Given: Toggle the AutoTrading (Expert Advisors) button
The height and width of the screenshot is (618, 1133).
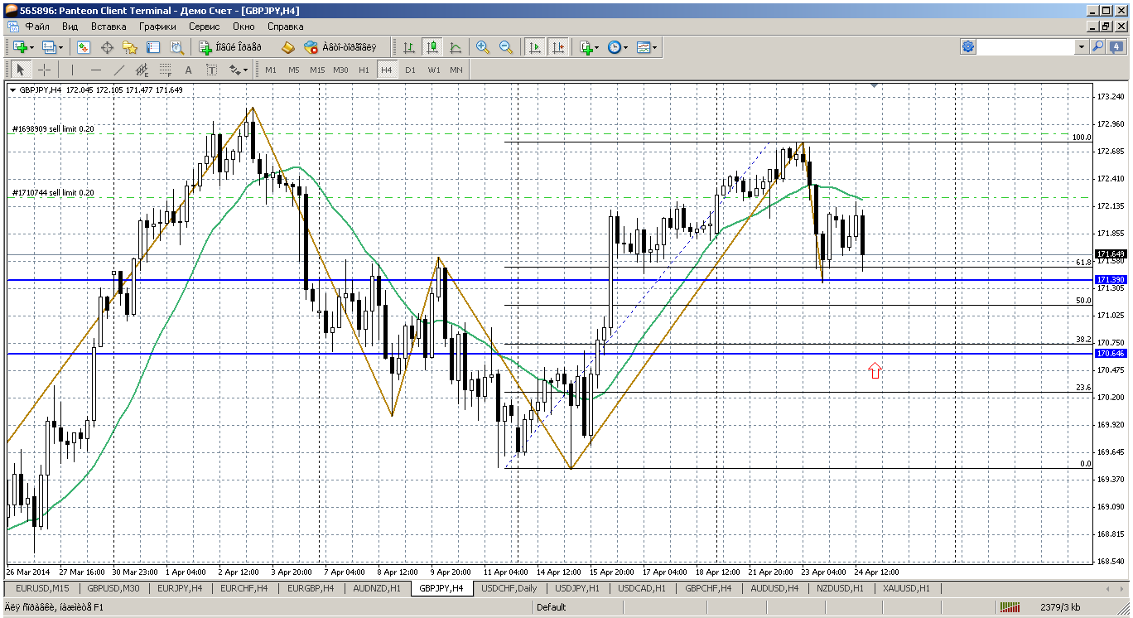Looking at the screenshot, I should (x=340, y=47).
